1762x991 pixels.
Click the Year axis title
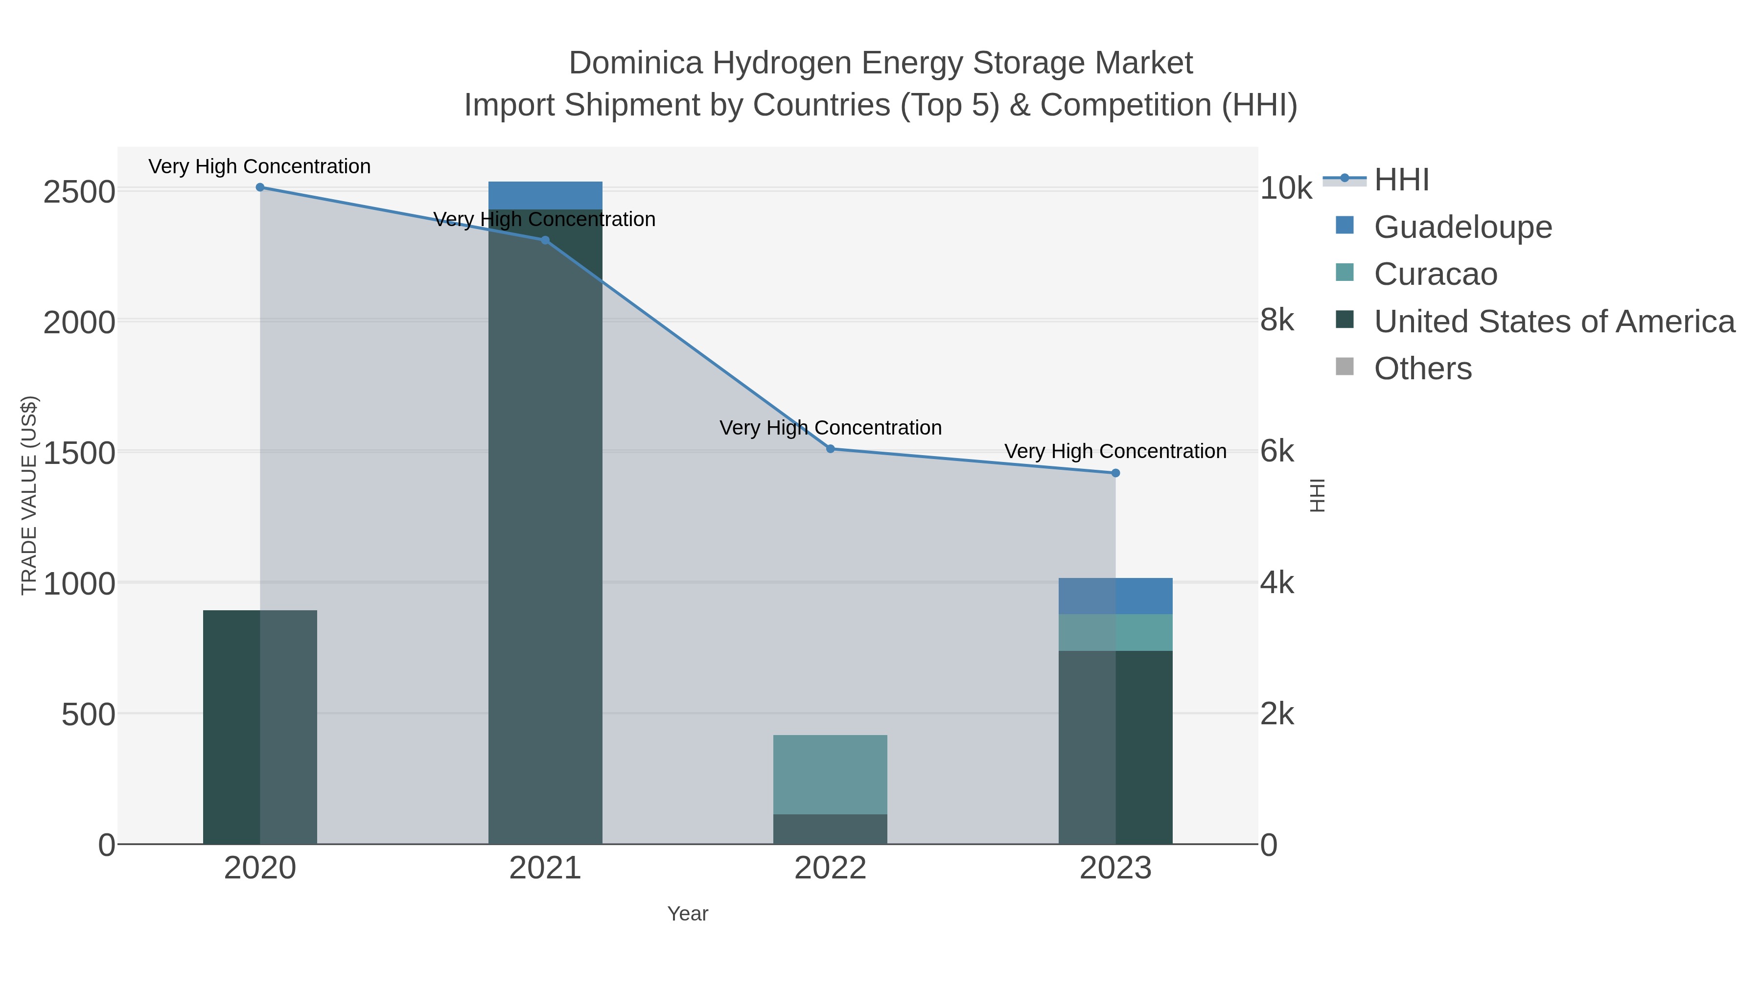(688, 914)
